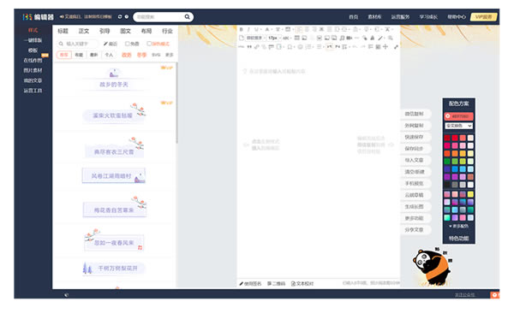Open the 引导 style tab

click(105, 31)
